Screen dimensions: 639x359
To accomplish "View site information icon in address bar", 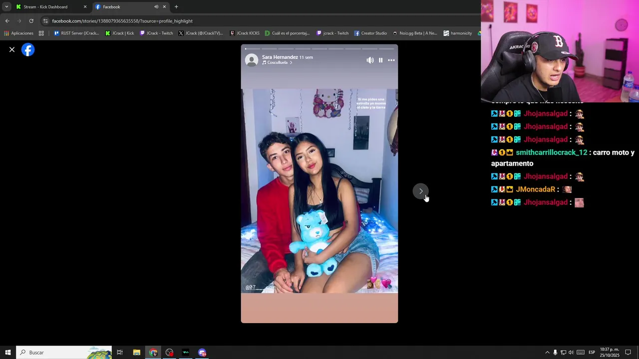I will coord(45,21).
